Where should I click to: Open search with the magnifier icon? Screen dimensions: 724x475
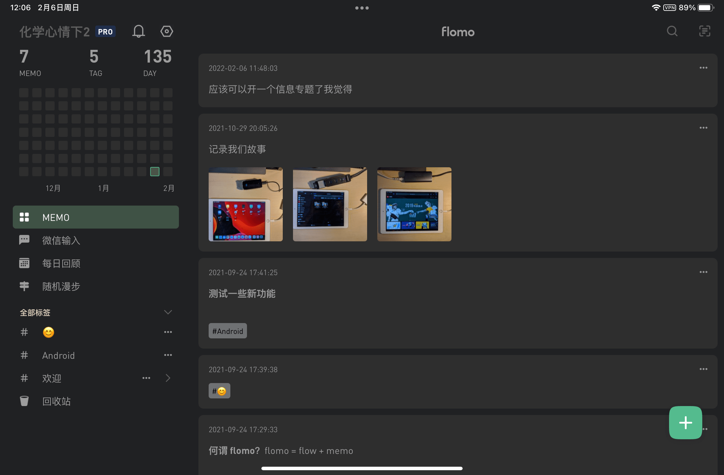pos(672,31)
